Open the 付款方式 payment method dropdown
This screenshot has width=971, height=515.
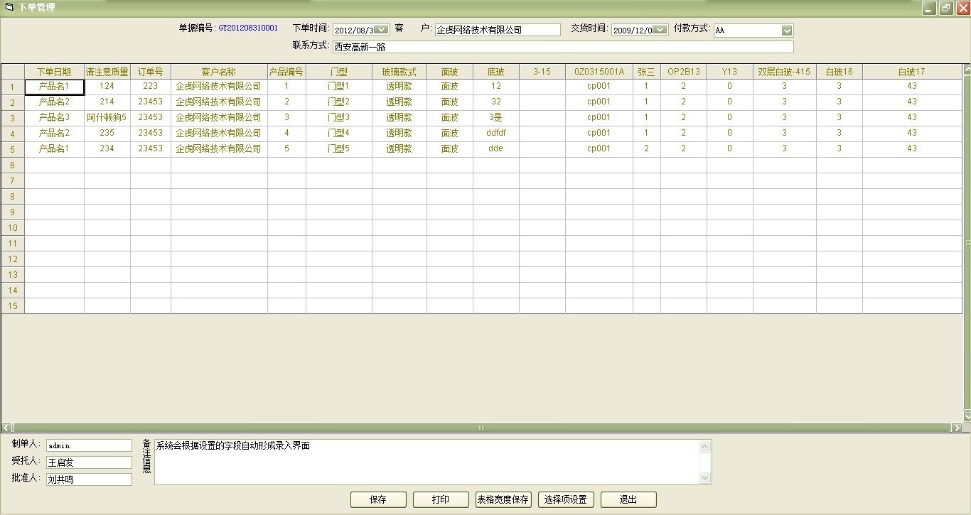click(787, 31)
